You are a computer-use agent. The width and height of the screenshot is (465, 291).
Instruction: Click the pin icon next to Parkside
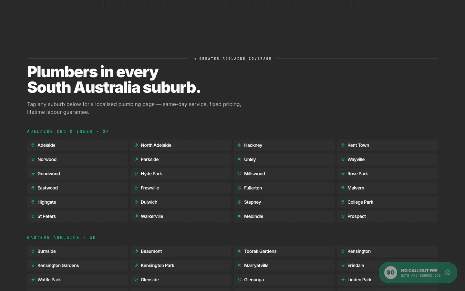[136, 159]
